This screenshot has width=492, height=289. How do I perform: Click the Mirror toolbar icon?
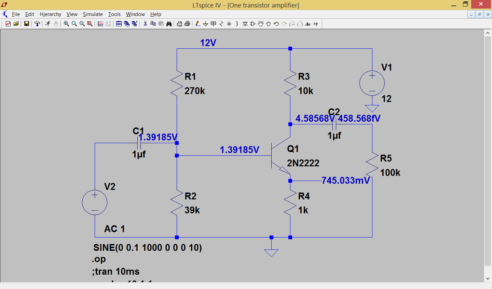[x=300, y=24]
